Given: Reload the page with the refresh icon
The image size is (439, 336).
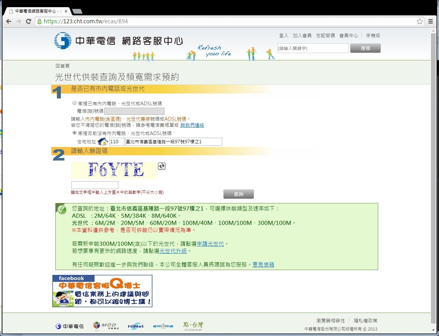Looking at the screenshot, I should coord(29,21).
